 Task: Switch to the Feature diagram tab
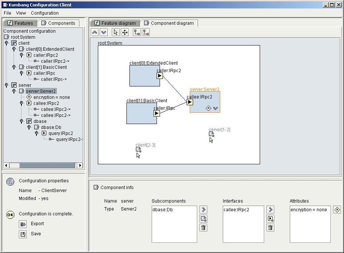[116, 23]
